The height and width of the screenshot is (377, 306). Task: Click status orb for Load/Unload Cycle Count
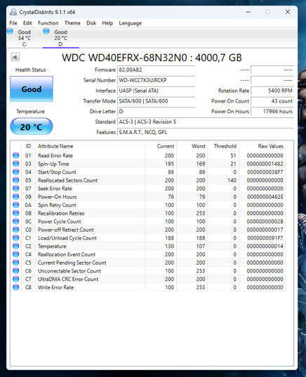click(16, 238)
